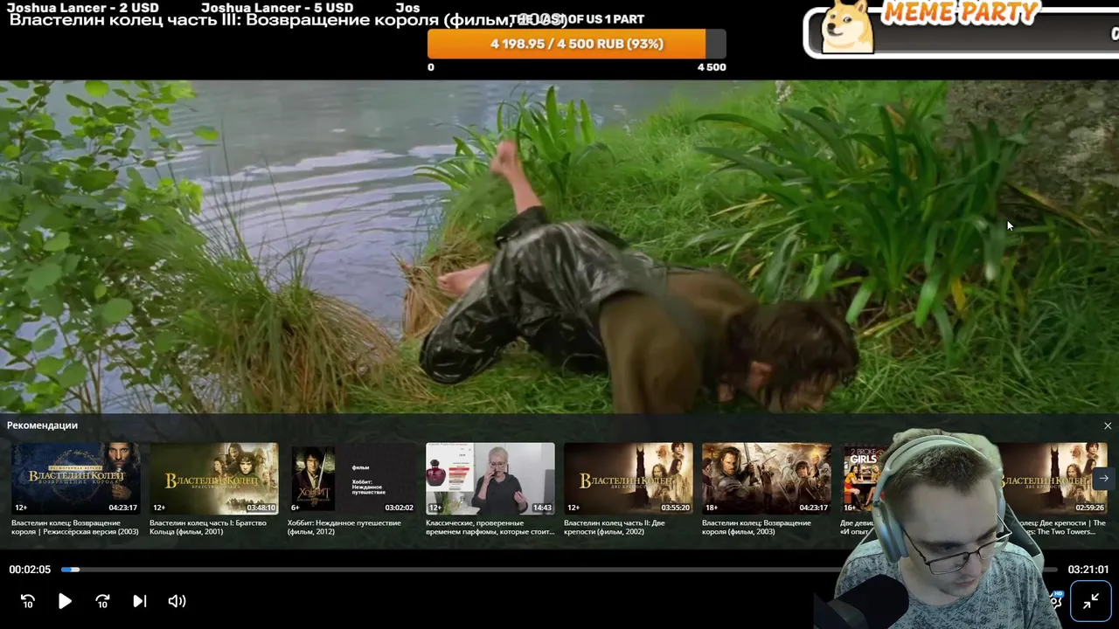Open 'Братство Кольца' film thumbnail

click(214, 478)
